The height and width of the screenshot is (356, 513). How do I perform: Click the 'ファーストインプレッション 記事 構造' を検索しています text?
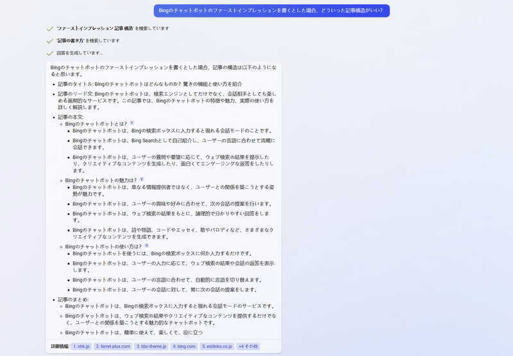113,28
